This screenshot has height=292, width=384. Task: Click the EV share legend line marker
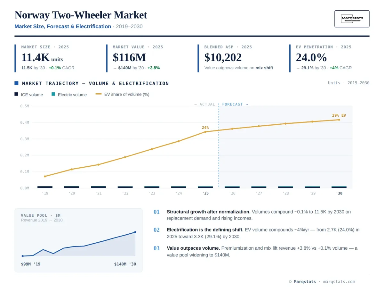[99, 94]
